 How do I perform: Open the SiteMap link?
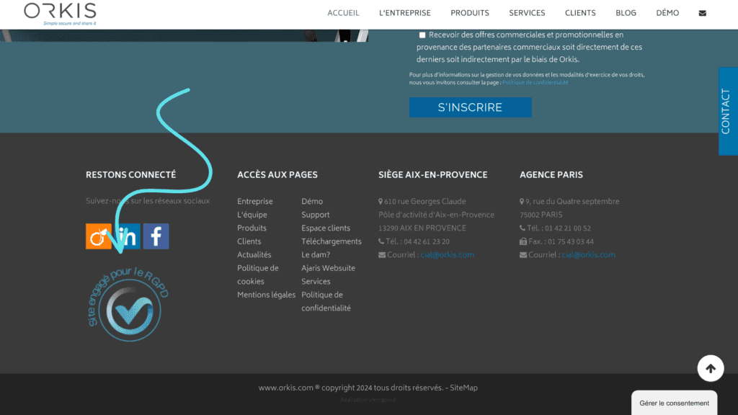pos(463,388)
